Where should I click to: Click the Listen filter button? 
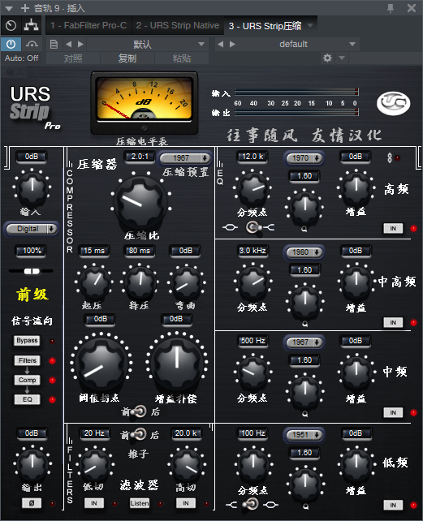pos(140,503)
